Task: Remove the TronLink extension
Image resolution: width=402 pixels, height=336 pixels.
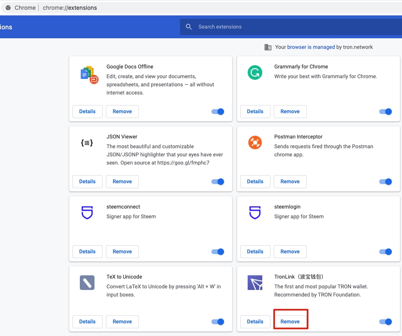Action: pyautogui.click(x=290, y=322)
